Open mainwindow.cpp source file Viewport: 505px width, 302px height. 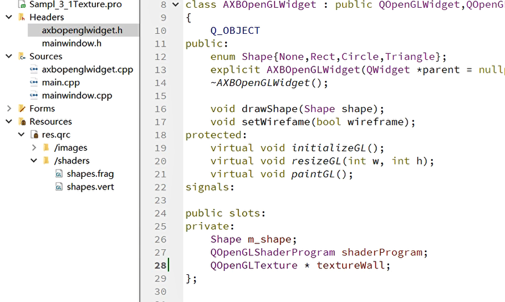(77, 96)
